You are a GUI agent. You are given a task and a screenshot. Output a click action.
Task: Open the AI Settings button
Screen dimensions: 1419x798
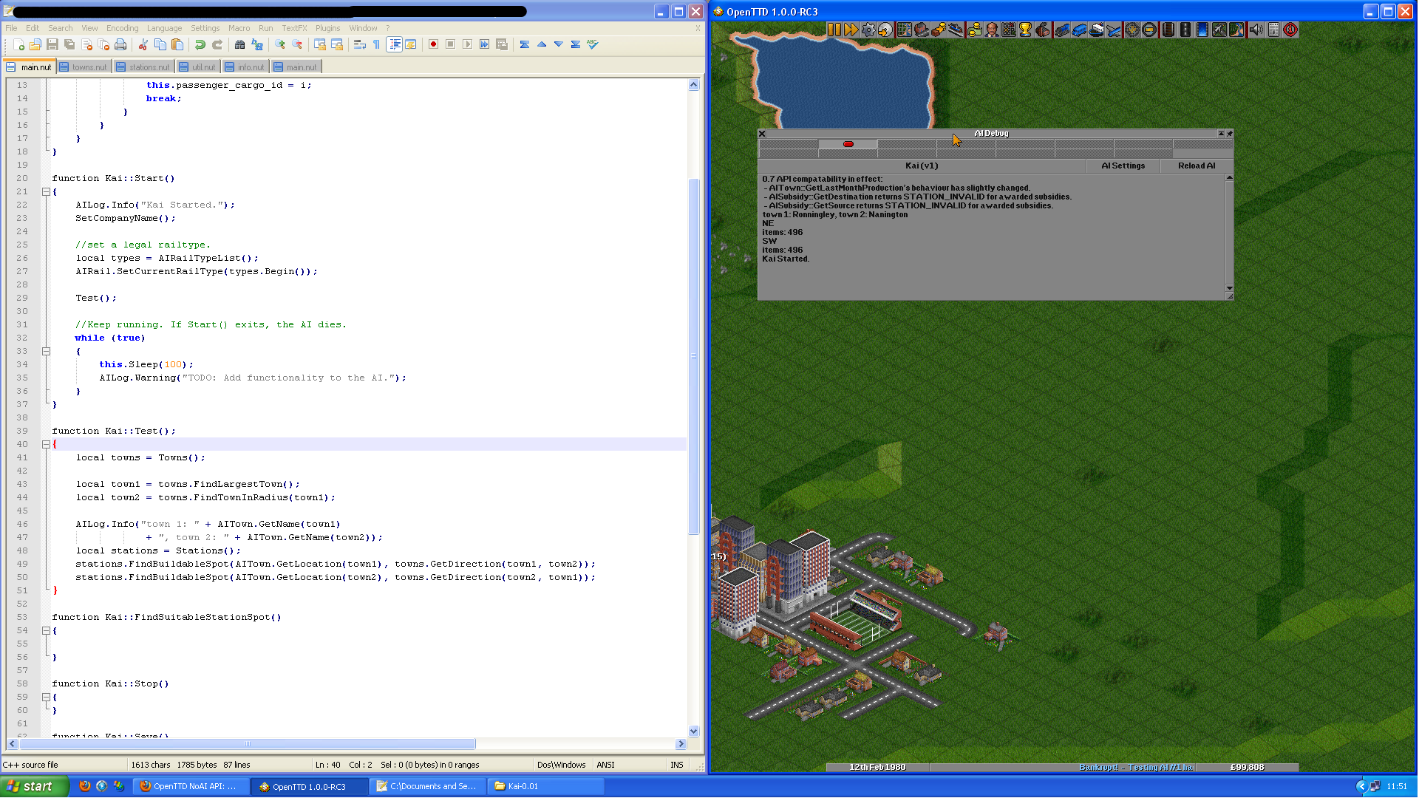pos(1123,166)
